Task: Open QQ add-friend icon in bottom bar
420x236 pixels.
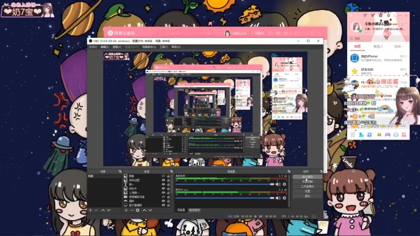Action: pyautogui.click(x=361, y=135)
